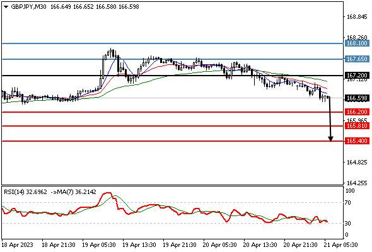Select the 167.200 black price label
The height and width of the screenshot is (252, 372).
tap(357, 76)
